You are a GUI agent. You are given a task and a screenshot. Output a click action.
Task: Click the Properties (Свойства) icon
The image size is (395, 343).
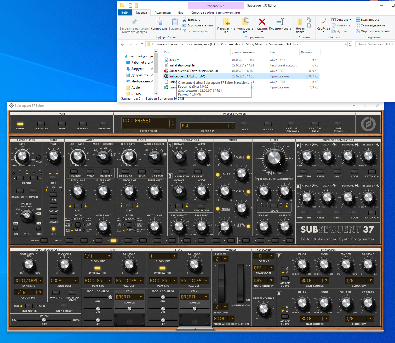point(323,22)
